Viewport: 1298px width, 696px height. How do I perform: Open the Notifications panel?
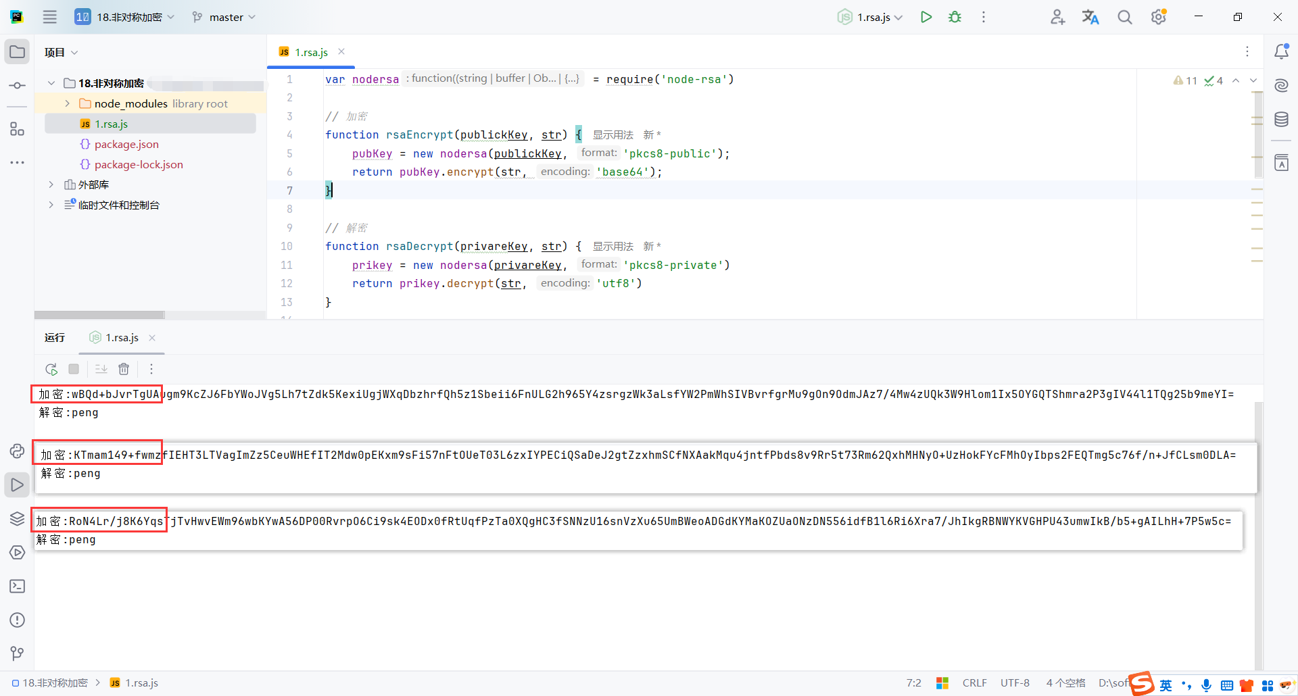(1281, 51)
